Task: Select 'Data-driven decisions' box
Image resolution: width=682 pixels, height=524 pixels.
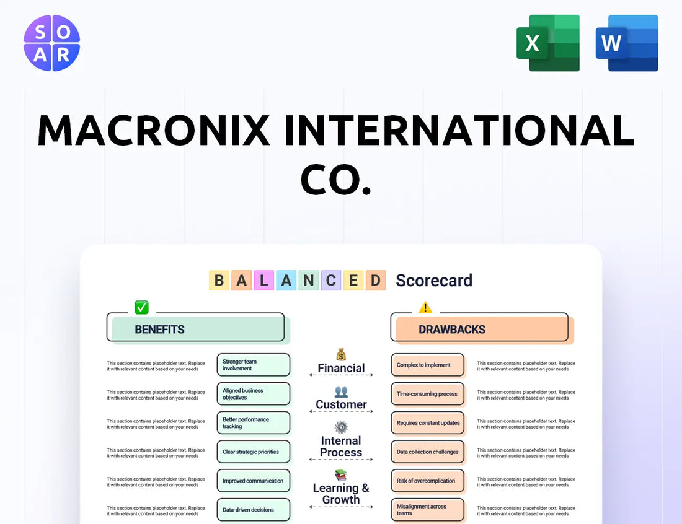Action: (x=254, y=510)
